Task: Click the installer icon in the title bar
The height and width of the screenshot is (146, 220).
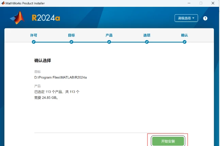Action: 3,3
